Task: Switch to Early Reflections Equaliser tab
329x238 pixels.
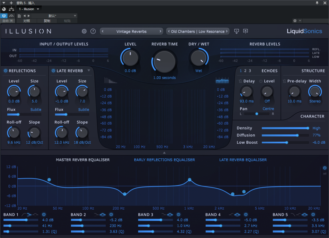Action: (164, 160)
